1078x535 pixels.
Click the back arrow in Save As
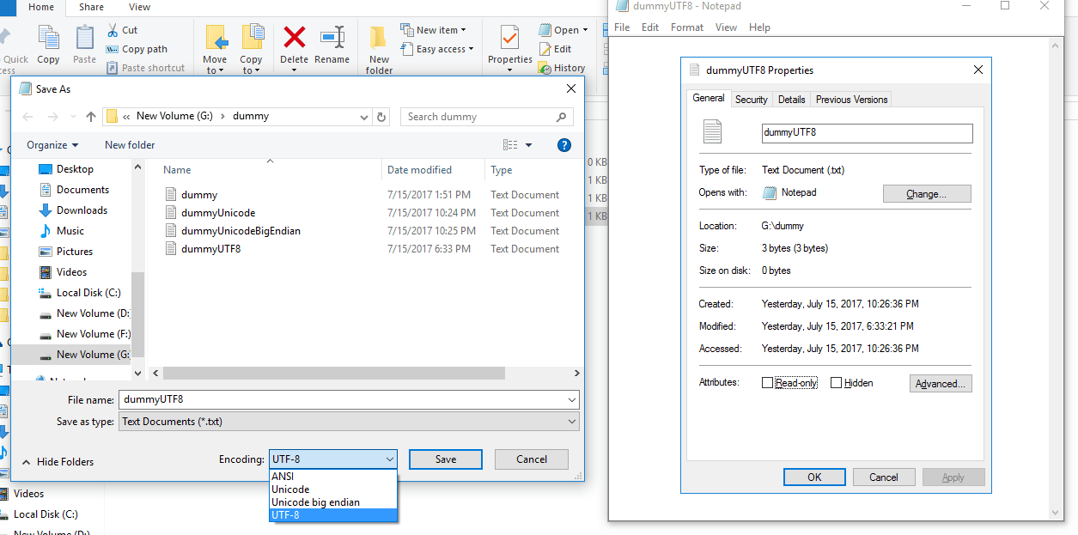[27, 117]
